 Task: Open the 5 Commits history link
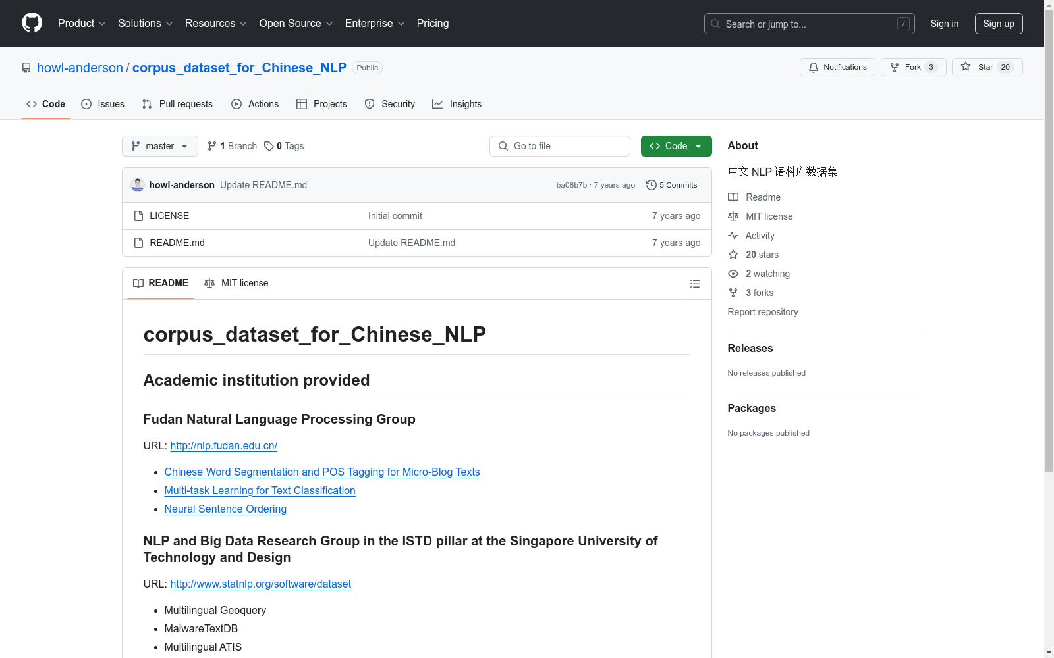[672, 185]
